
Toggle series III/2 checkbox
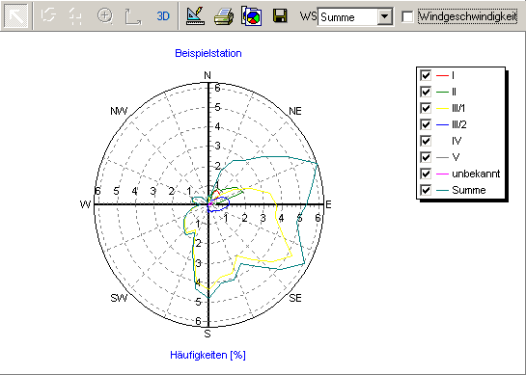pyautogui.click(x=426, y=124)
